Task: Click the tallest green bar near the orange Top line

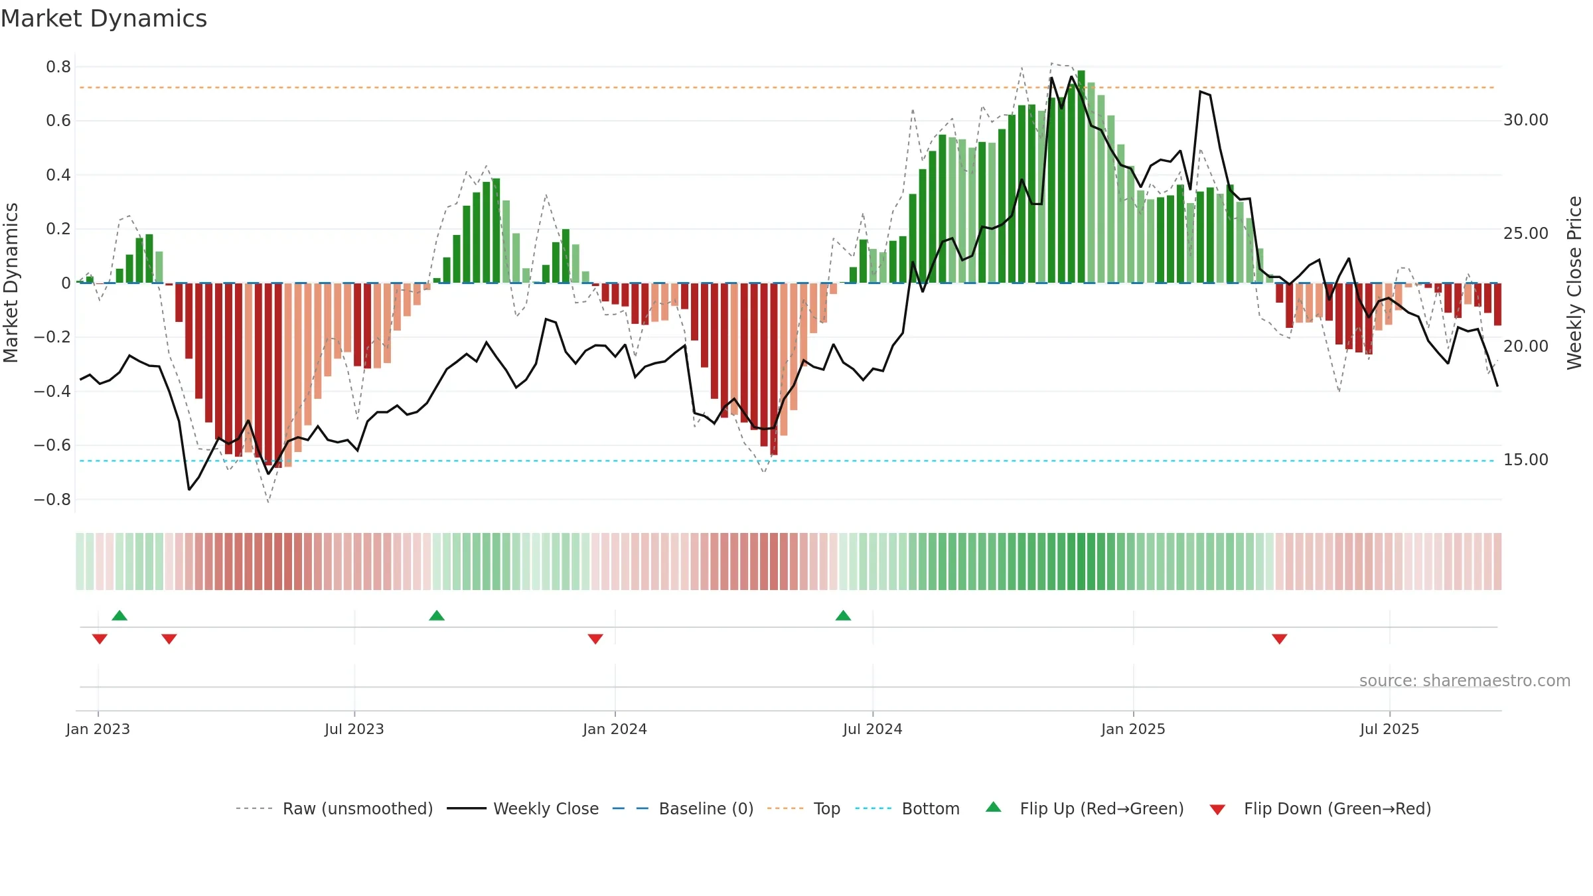Action: pos(1081,177)
